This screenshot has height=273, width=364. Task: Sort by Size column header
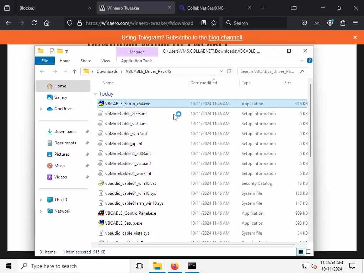(288, 82)
